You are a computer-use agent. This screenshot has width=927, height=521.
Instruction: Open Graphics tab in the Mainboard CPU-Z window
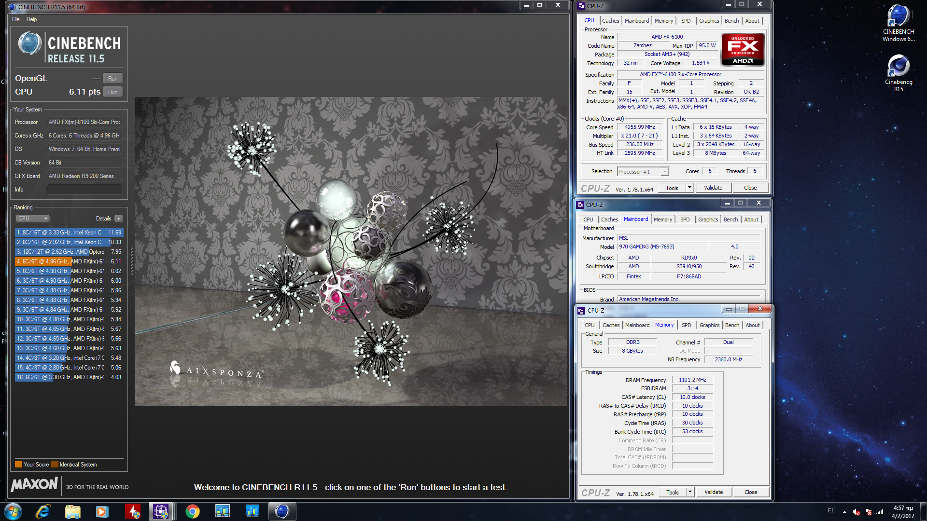pos(708,219)
